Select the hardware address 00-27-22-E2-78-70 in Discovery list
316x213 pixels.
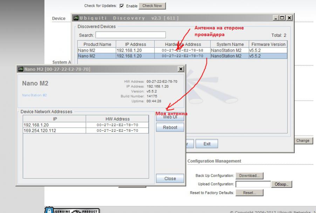183,56
